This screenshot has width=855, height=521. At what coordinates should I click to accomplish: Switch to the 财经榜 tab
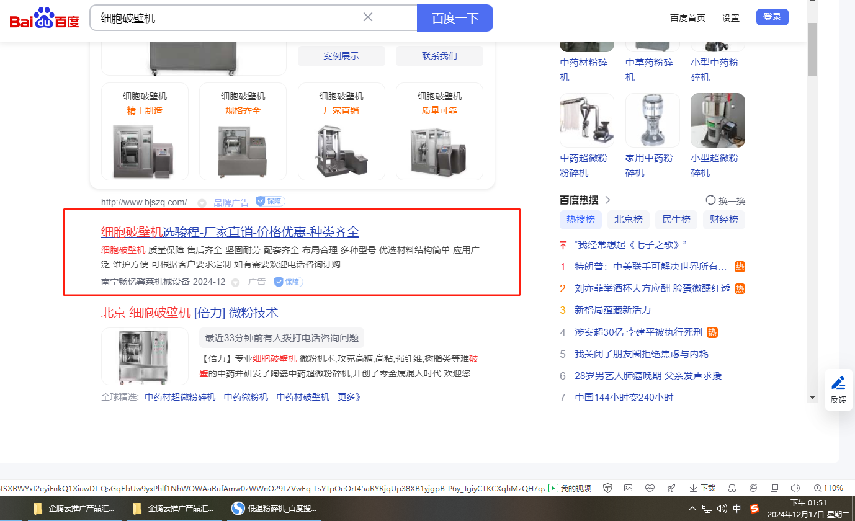coord(724,220)
